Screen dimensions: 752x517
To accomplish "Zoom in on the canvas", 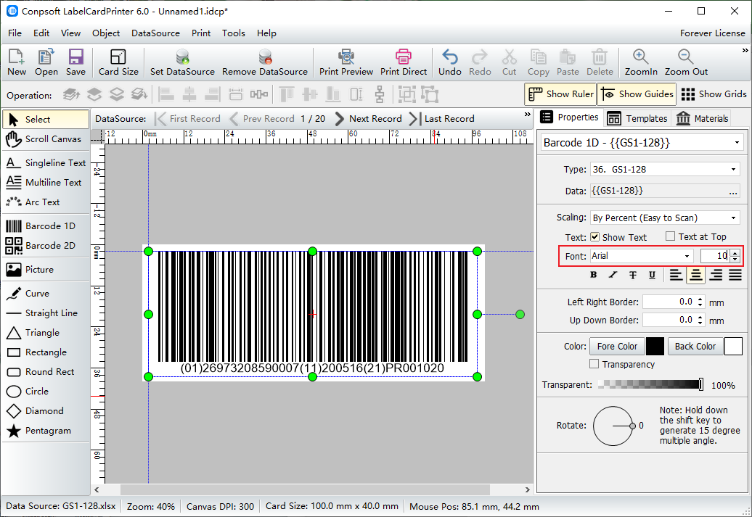I will [641, 62].
